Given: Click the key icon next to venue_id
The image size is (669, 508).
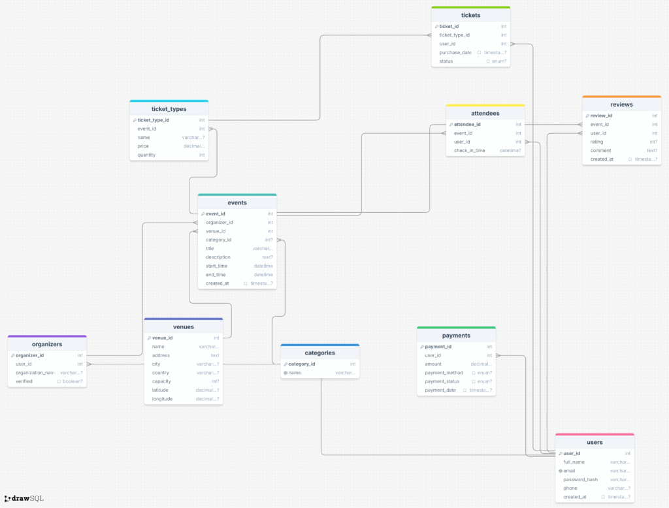Looking at the screenshot, I should [149, 338].
